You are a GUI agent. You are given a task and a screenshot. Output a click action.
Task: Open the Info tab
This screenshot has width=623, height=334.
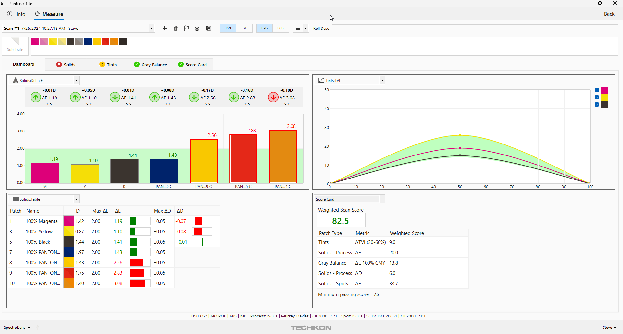click(17, 14)
